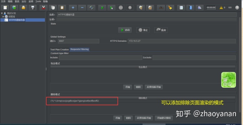
Task: Click the Stop octagon toolbar icon
Action: coord(121,7)
